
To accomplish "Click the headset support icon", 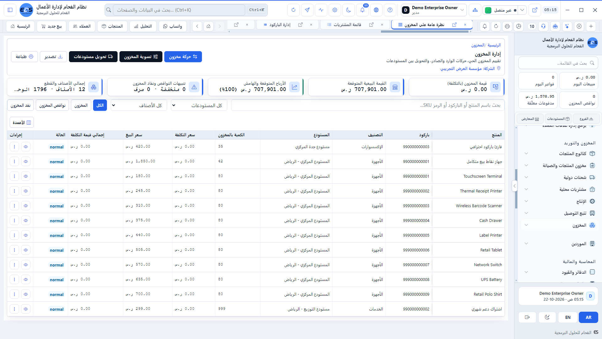I will point(543,26).
